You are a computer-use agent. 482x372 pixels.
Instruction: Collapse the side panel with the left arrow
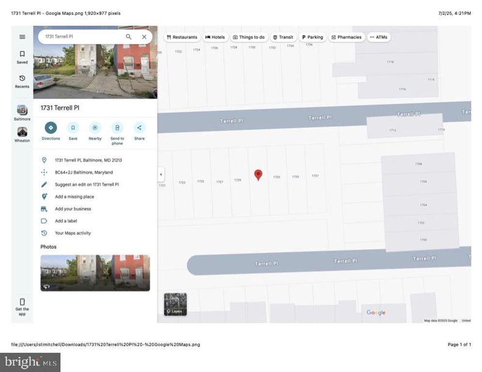[x=161, y=174]
